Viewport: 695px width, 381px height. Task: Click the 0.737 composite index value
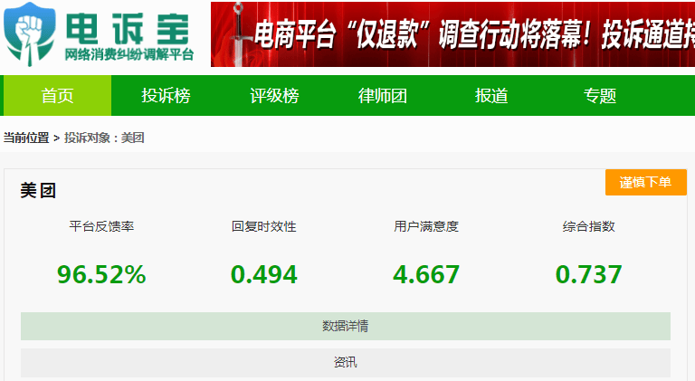tap(588, 274)
